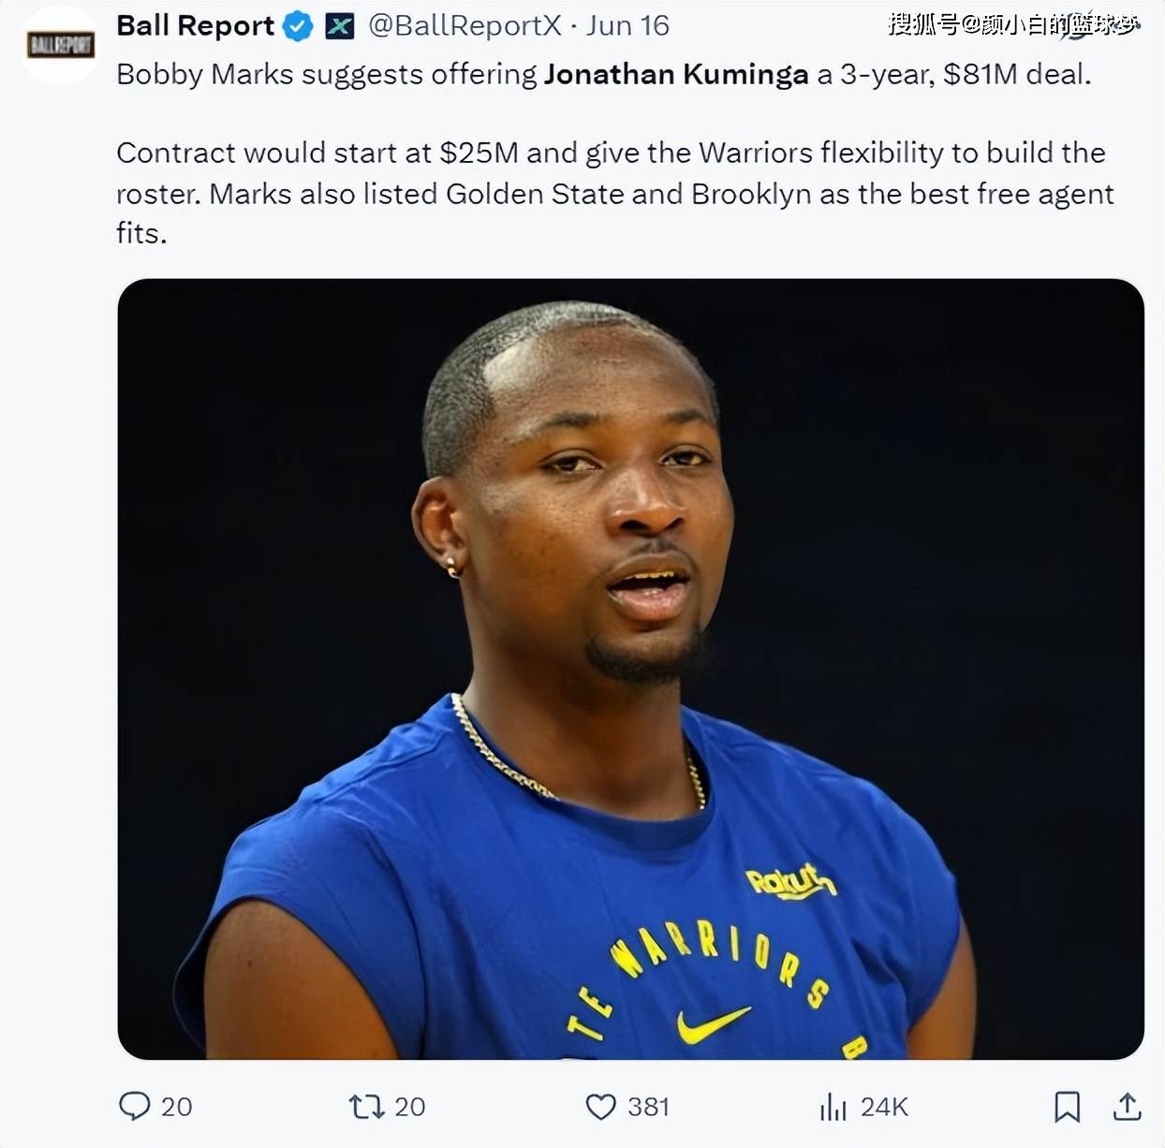Bookmark this post
1165x1148 pixels.
[x=1067, y=1107]
